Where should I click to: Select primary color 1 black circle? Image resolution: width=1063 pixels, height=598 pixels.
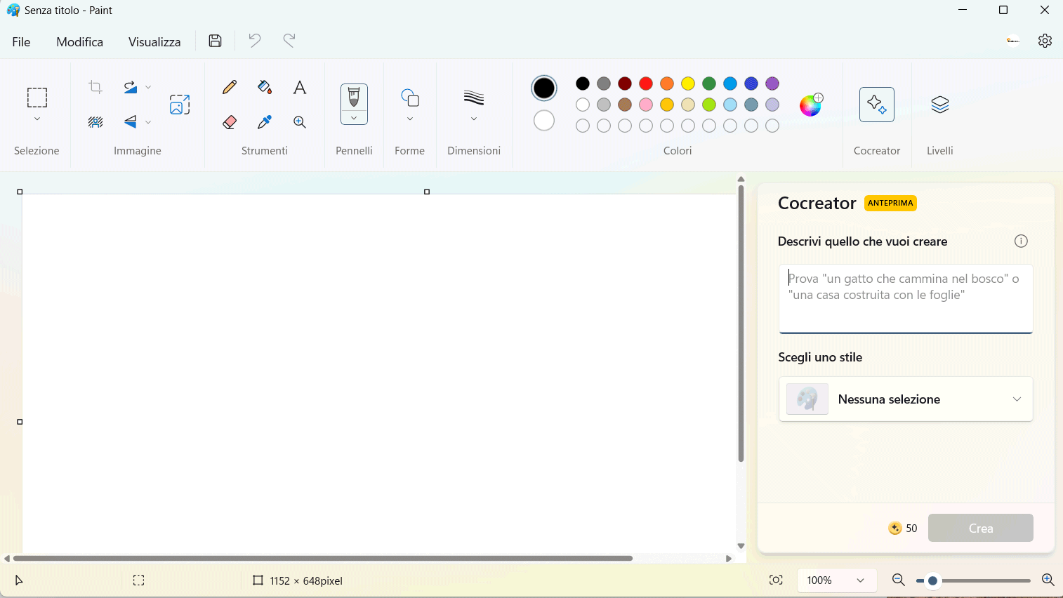[544, 88]
